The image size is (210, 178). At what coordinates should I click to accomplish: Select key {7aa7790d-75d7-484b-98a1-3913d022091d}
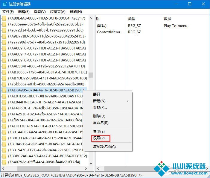click(46, 42)
